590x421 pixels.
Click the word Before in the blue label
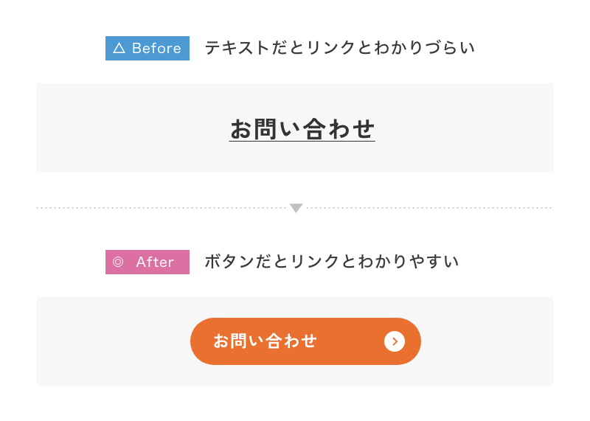click(x=156, y=48)
